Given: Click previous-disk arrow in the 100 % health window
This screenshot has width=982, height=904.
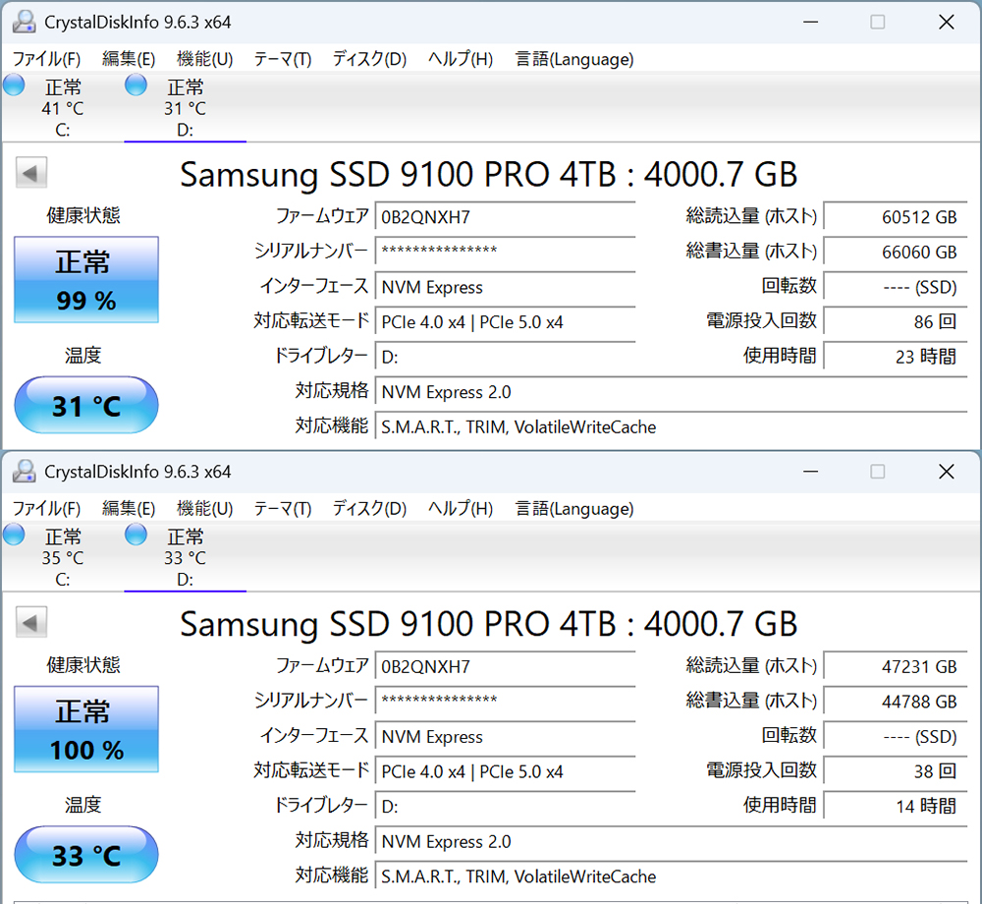Looking at the screenshot, I should [x=31, y=623].
